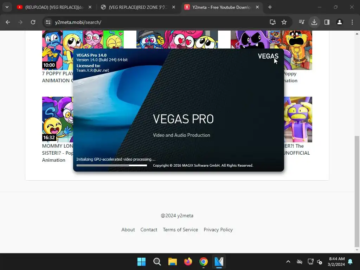Open the media control icon in toolbar
Image resolution: width=360 pixels, height=270 pixels.
302,22
